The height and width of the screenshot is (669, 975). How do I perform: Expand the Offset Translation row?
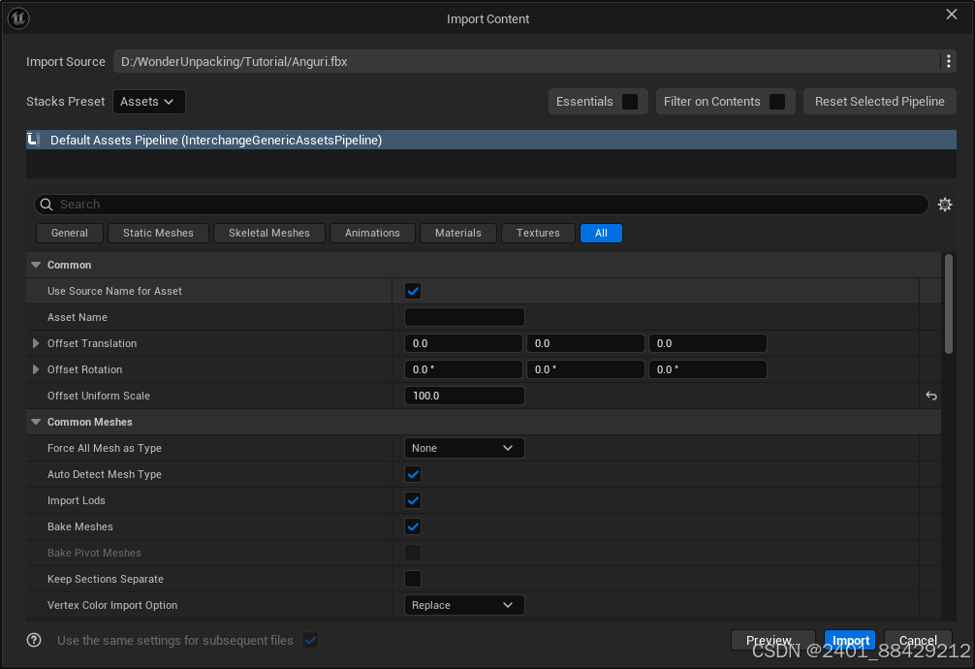(36, 343)
